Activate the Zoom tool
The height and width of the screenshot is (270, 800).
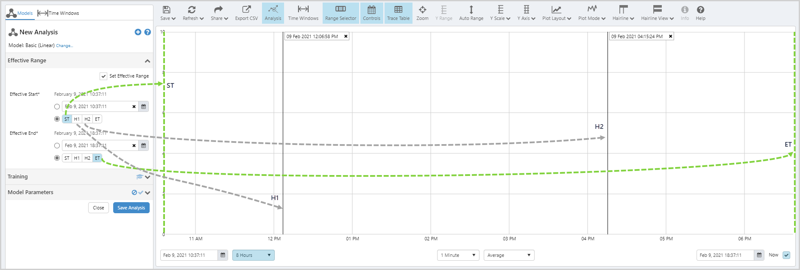click(422, 13)
